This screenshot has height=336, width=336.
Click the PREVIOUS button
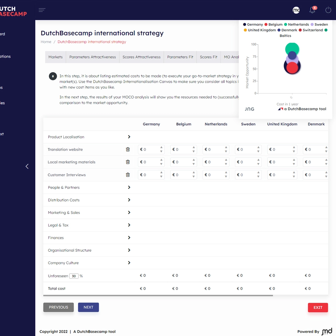(58, 307)
